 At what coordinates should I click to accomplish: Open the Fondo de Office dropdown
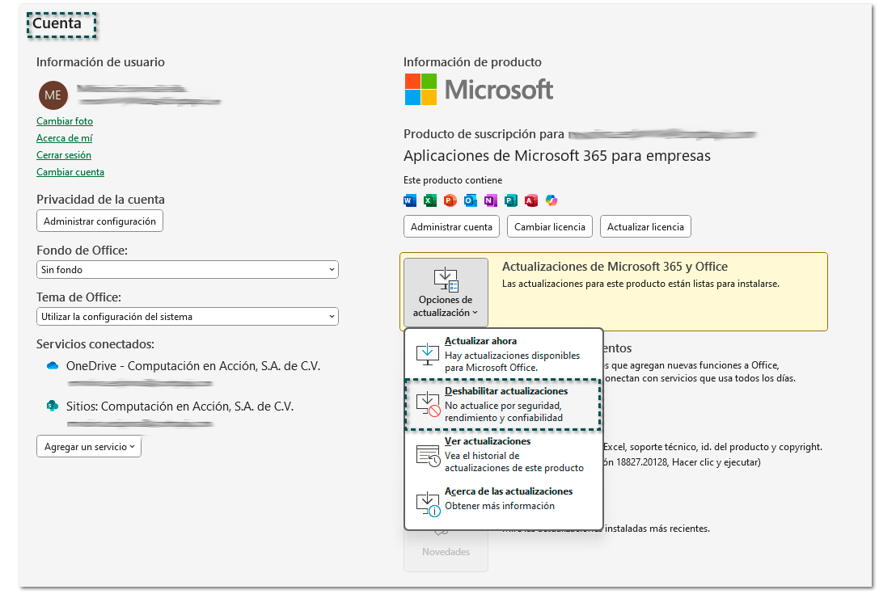coord(188,270)
